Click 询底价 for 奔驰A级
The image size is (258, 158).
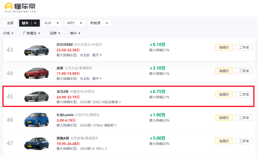[x=224, y=141]
